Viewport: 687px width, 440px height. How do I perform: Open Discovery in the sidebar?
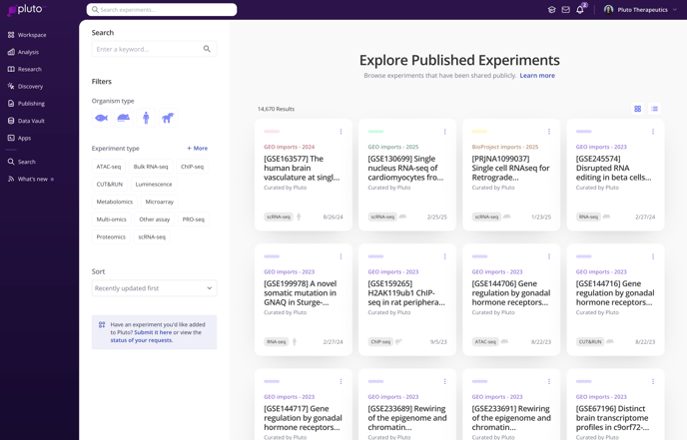(25, 86)
